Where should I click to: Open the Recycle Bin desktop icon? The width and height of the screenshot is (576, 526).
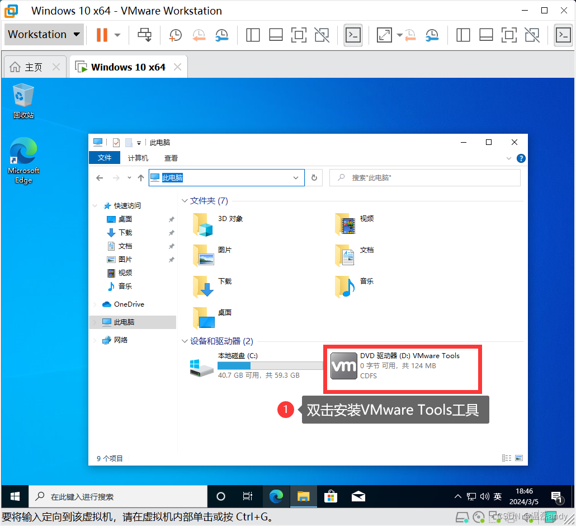(x=23, y=101)
